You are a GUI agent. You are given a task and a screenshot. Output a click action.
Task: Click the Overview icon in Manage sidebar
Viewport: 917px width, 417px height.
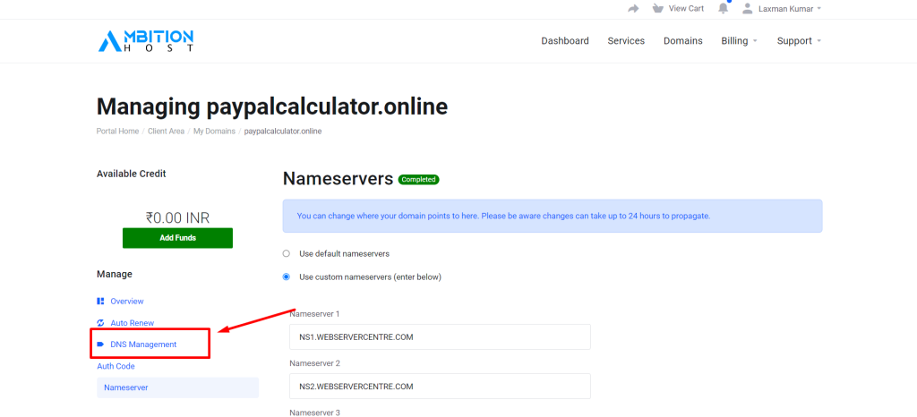tap(100, 302)
